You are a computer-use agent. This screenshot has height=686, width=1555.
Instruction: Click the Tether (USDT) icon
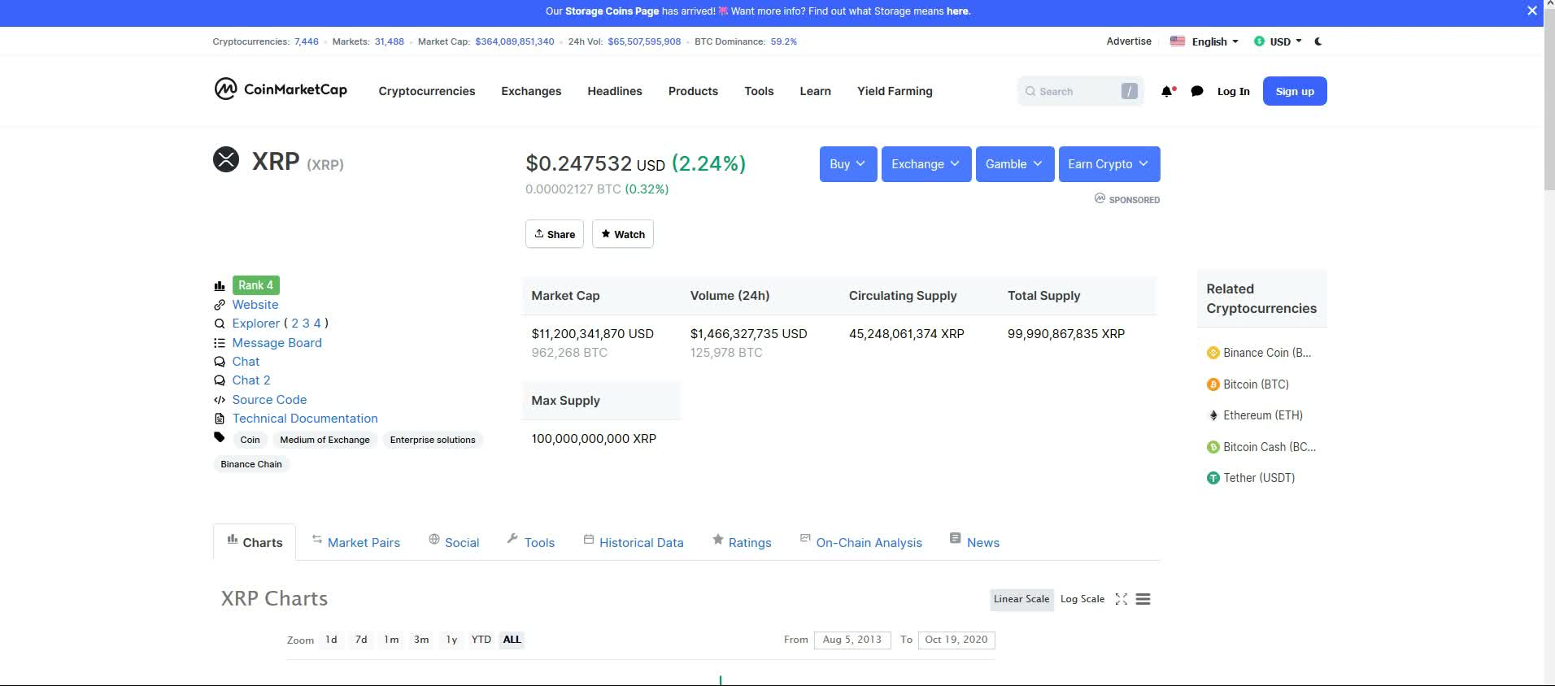(1213, 478)
